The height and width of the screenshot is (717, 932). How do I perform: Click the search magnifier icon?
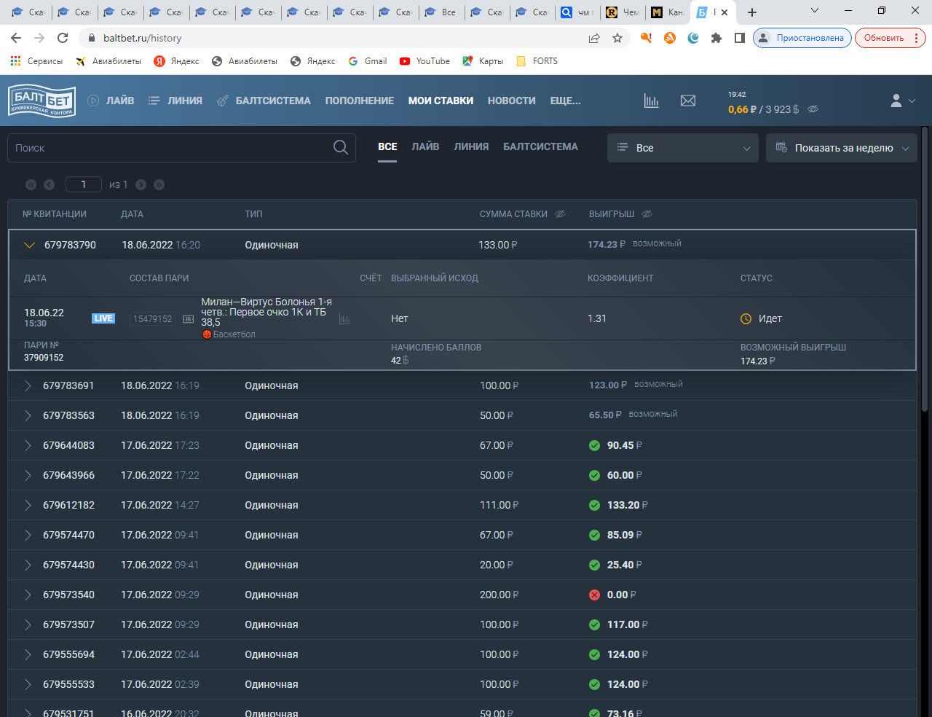[340, 147]
